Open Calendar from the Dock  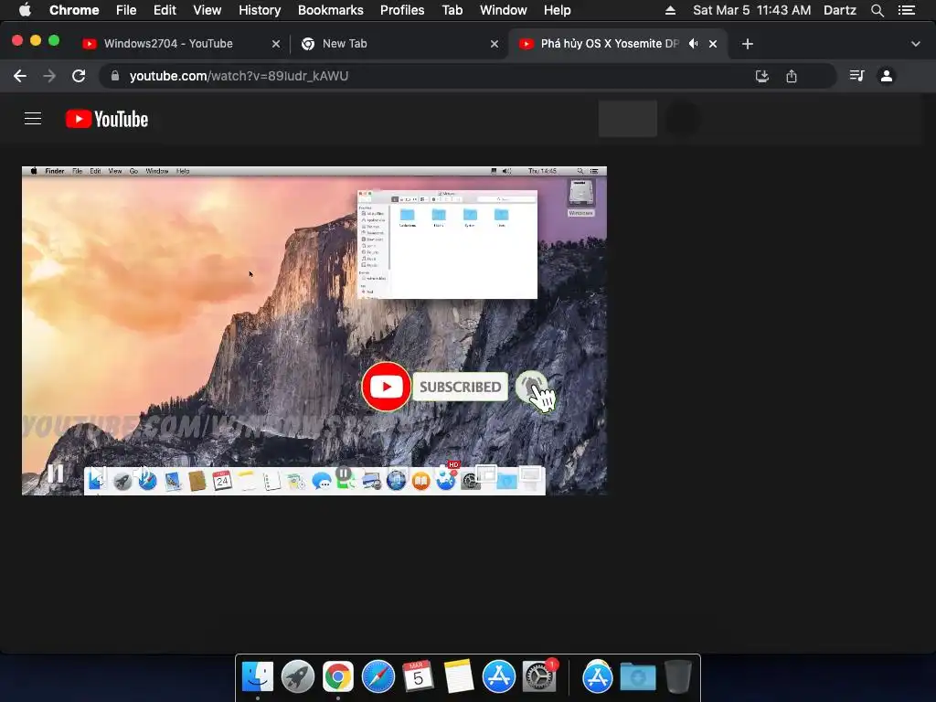click(x=418, y=677)
